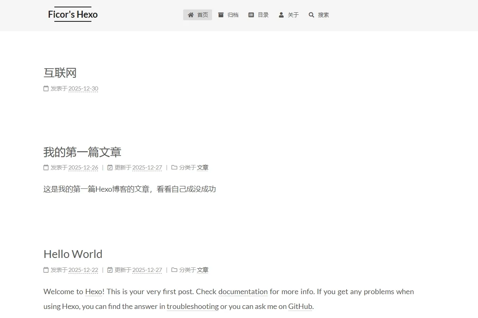478x318 pixels.
Task: Open the 首页 menu item
Action: pos(203,15)
